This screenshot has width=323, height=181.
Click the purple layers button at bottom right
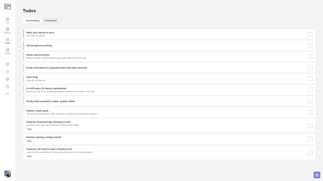pyautogui.click(x=317, y=175)
